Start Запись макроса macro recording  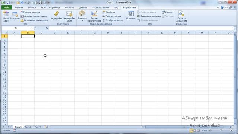pyautogui.click(x=30, y=12)
